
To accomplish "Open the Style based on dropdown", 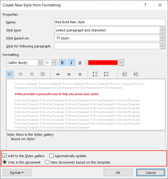I will 163,38.
